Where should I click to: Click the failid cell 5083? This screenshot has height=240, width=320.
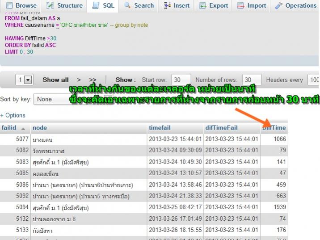[x=22, y=162]
